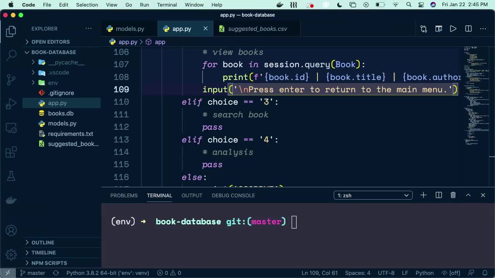Open books.db in the explorer
Viewport: 495px width, 278px height.
(x=61, y=113)
